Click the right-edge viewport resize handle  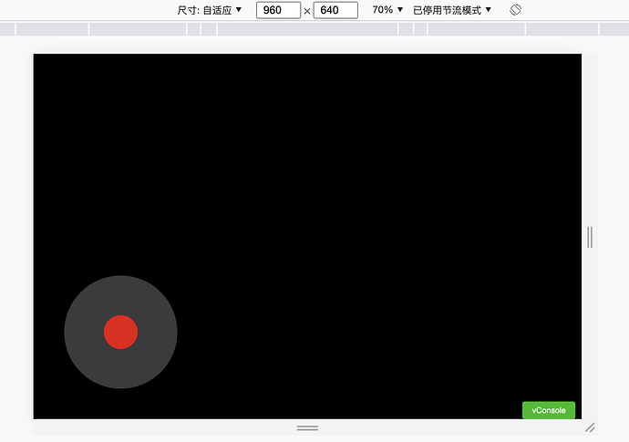[x=590, y=237]
